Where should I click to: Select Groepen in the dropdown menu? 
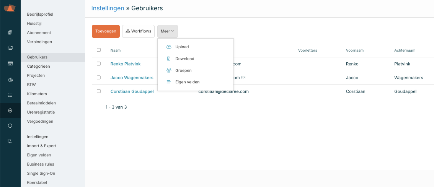click(183, 71)
